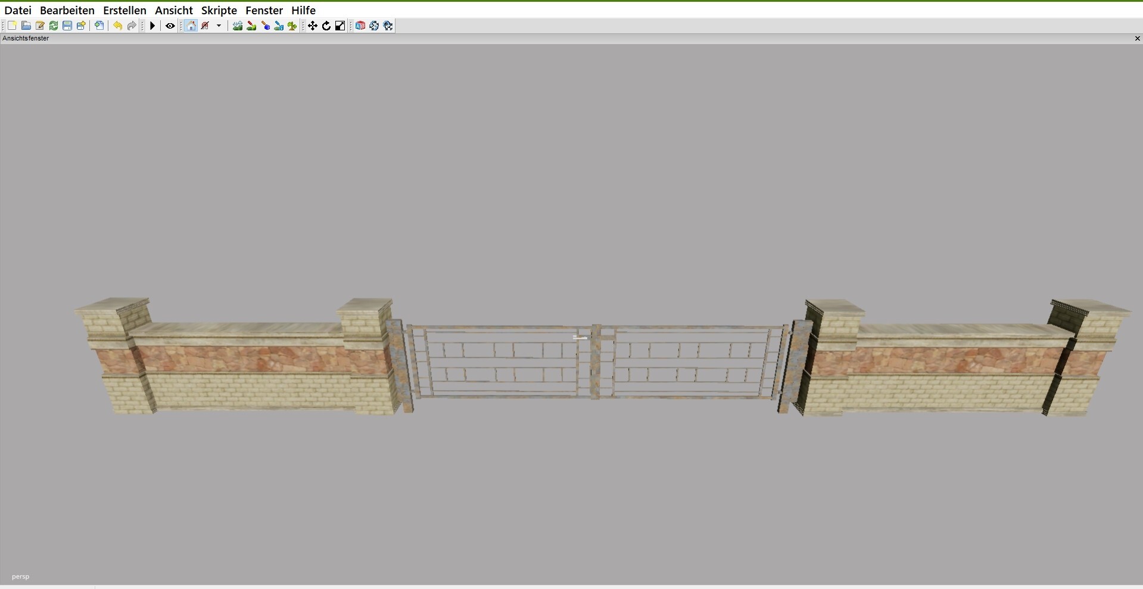Click the Save disk icon
1143x589 pixels.
point(67,26)
